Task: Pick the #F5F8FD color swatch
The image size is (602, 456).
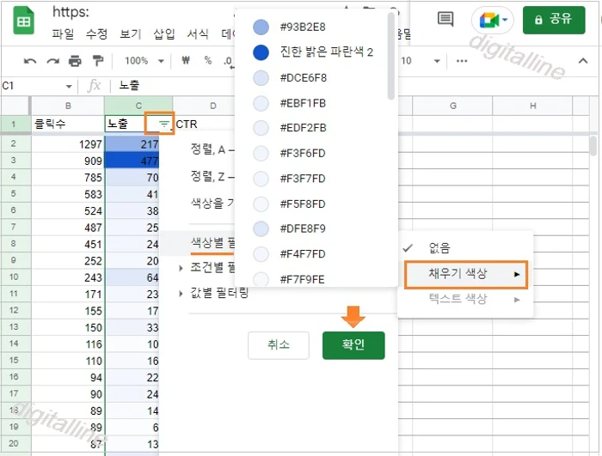Action: click(261, 204)
